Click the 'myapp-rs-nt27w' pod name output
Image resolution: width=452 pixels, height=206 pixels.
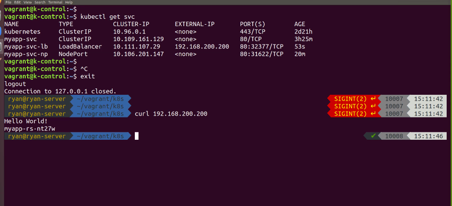(30, 129)
